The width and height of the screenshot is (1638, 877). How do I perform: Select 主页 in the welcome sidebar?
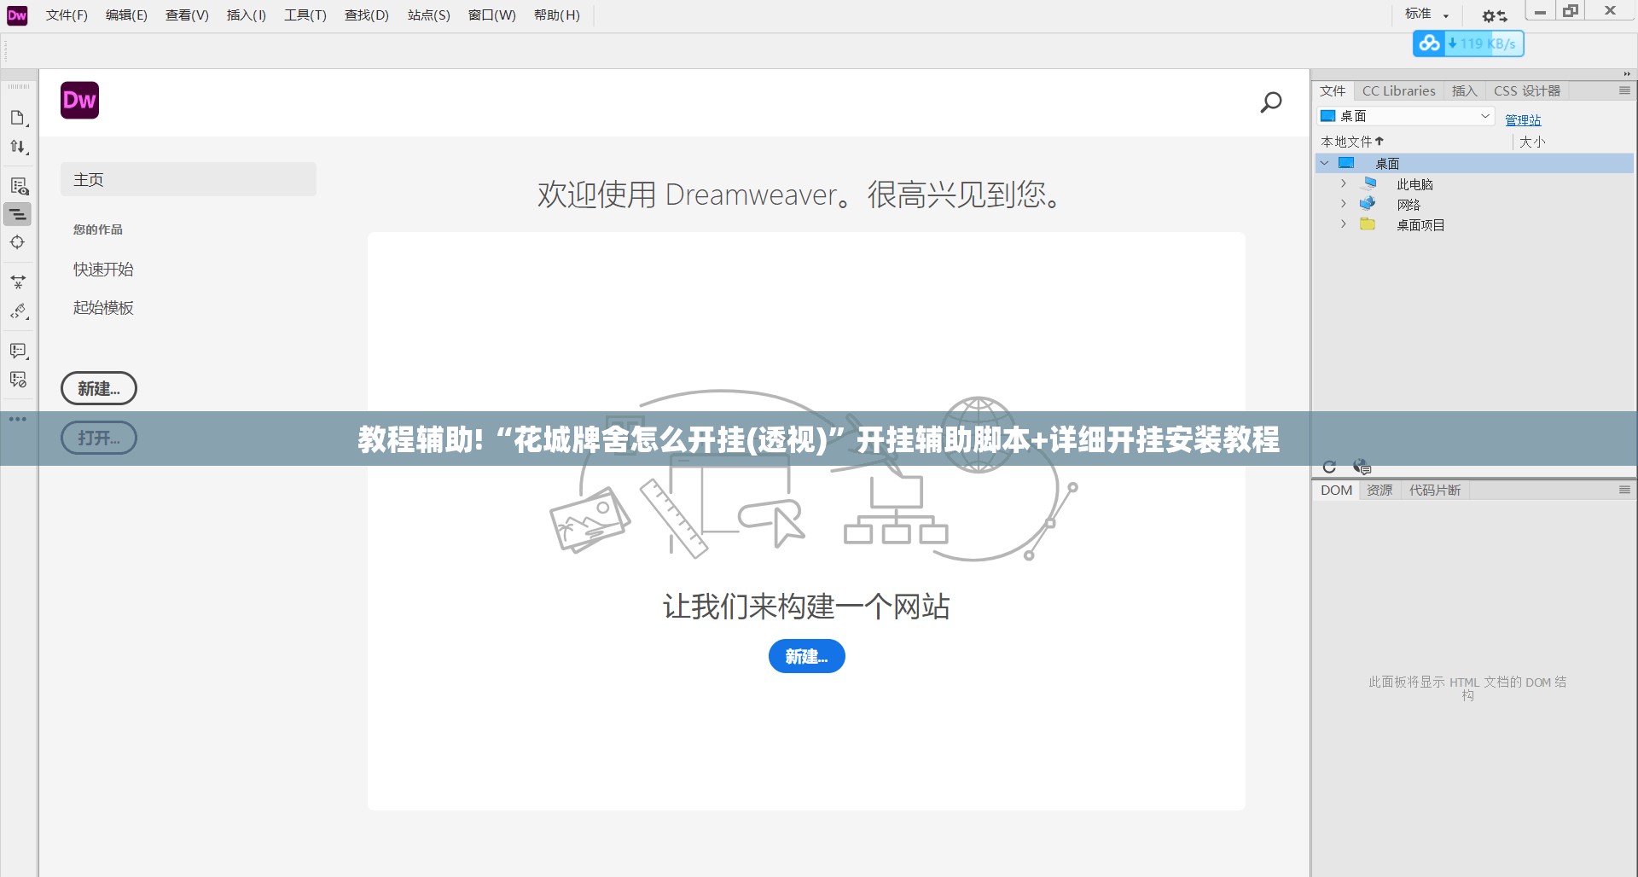pyautogui.click(x=189, y=179)
